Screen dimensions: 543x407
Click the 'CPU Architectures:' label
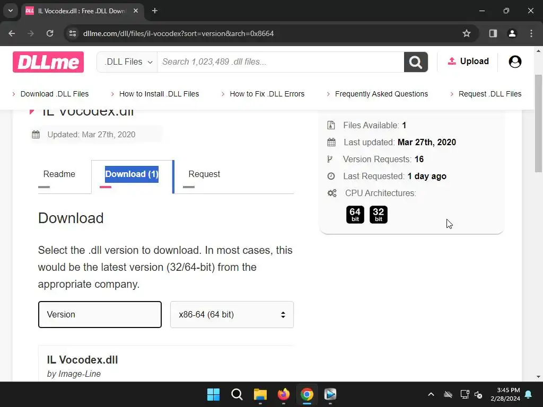click(x=381, y=193)
